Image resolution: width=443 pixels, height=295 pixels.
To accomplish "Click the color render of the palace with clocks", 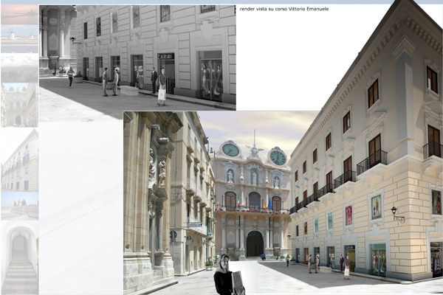I will 283,203.
